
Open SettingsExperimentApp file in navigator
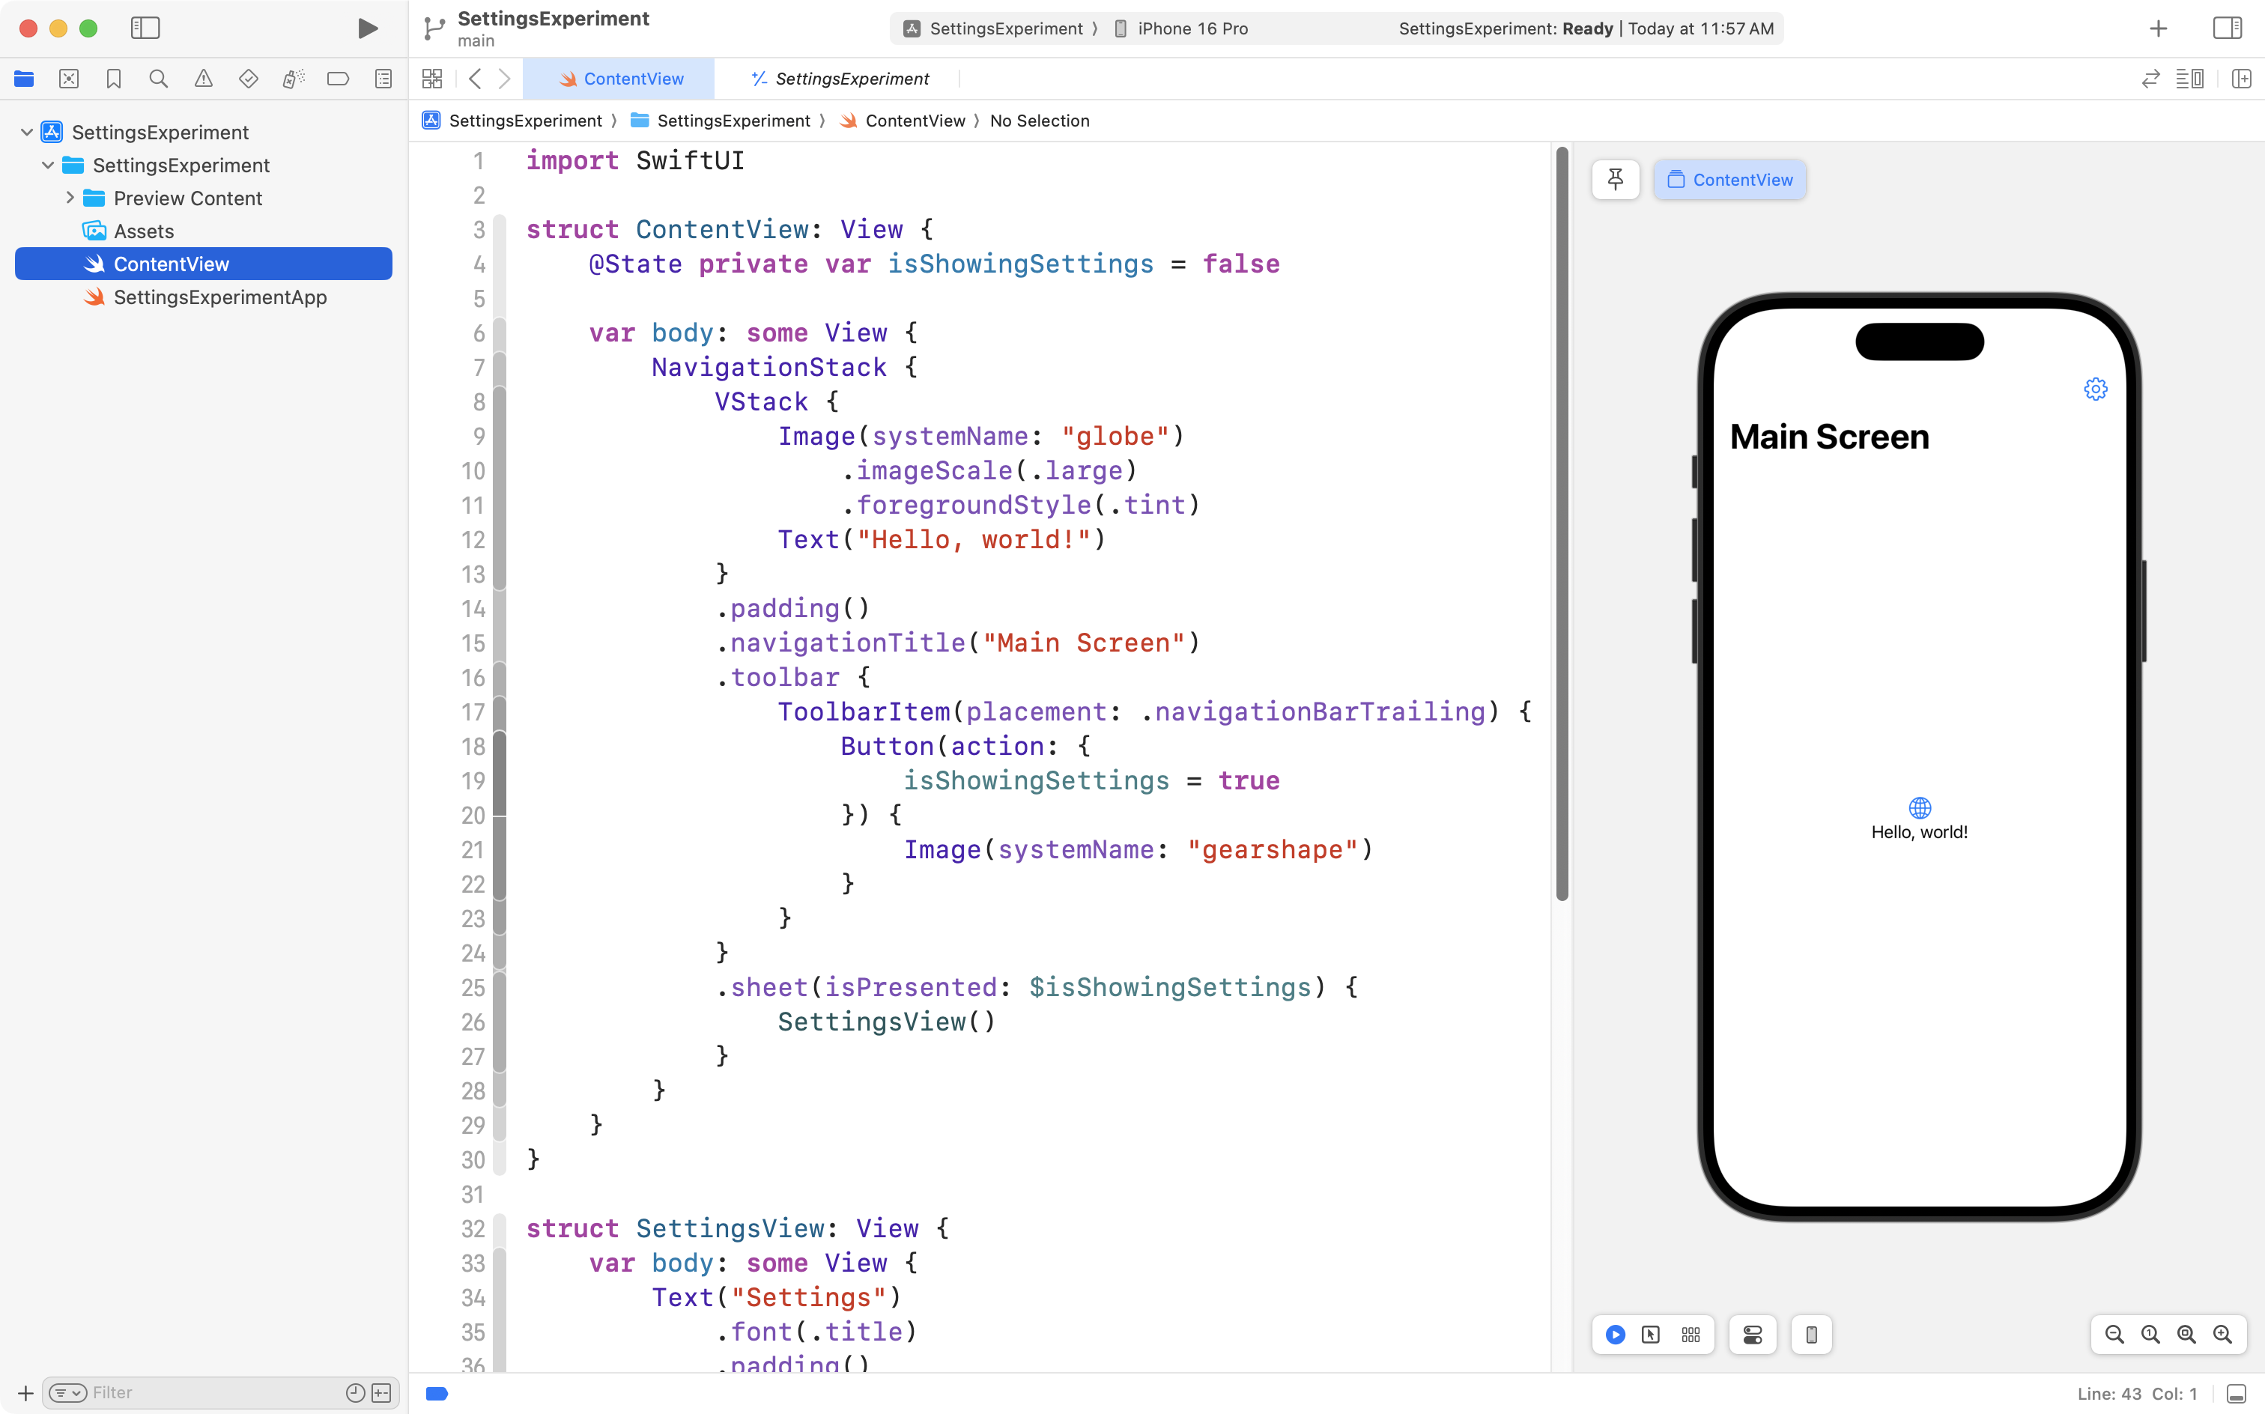[x=219, y=297]
